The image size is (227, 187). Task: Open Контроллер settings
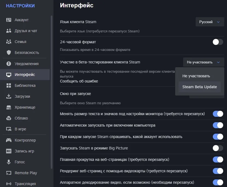tap(25, 140)
